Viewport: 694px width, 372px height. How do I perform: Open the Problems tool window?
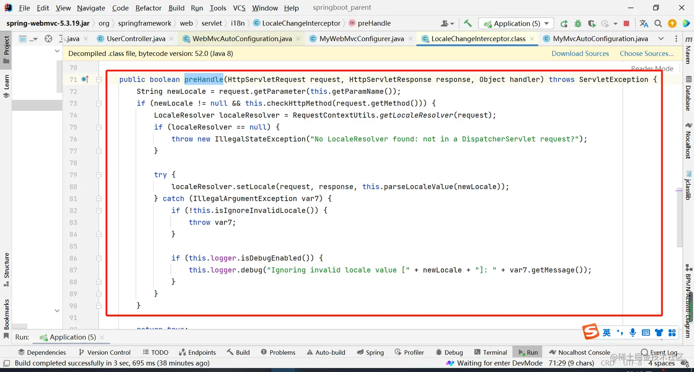click(x=278, y=352)
